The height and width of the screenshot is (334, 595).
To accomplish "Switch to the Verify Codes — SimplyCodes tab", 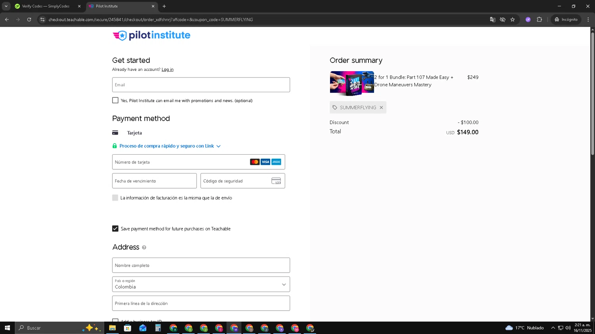I will pyautogui.click(x=47, y=6).
